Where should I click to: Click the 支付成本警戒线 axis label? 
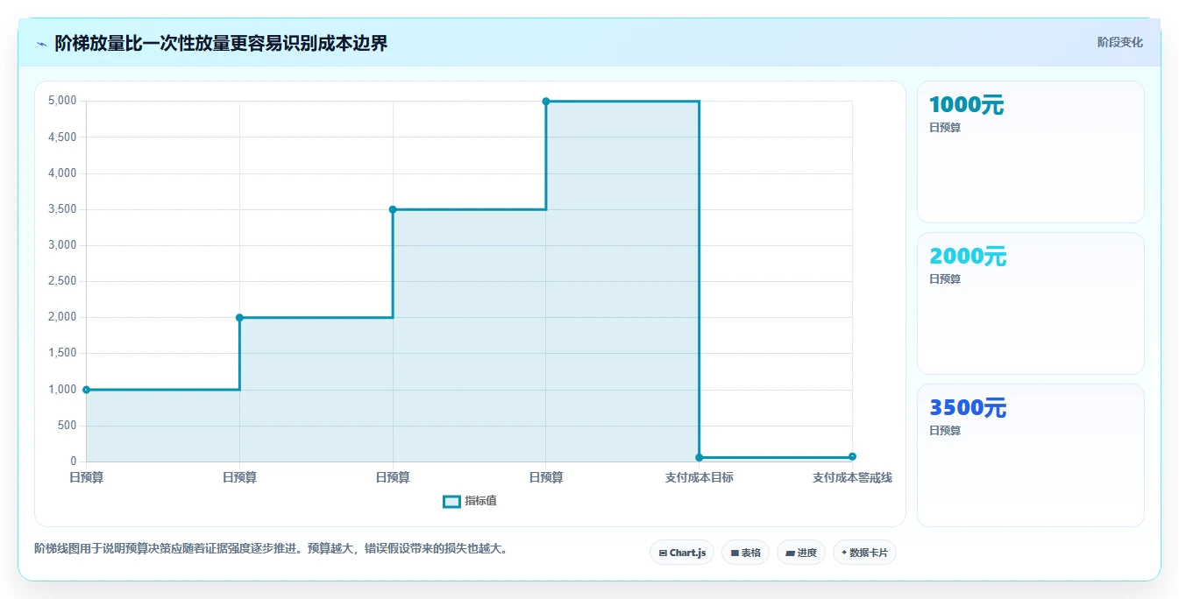(852, 477)
